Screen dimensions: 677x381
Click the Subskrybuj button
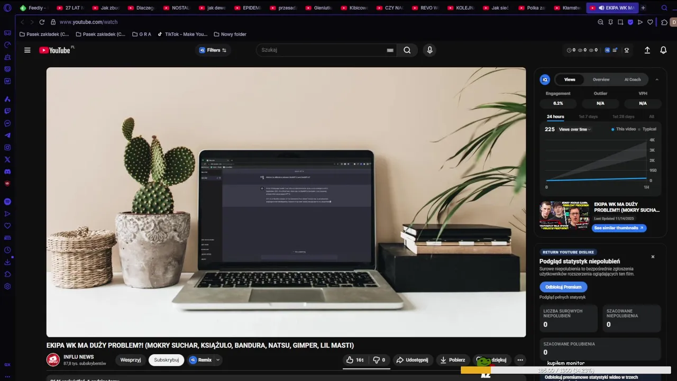pos(166,360)
